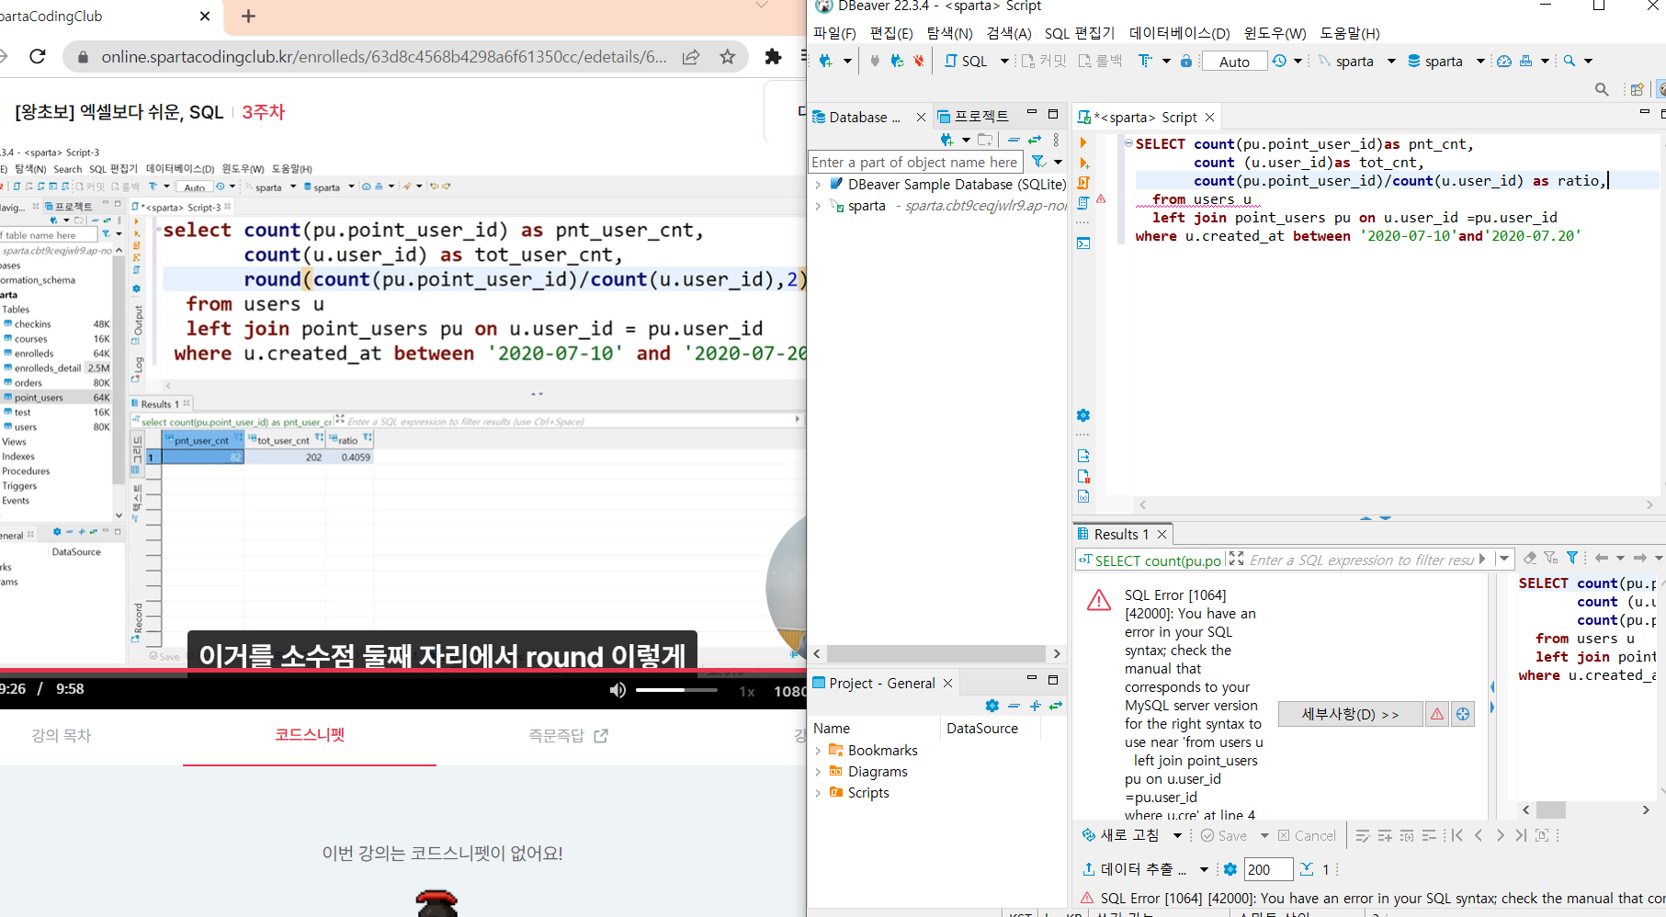This screenshot has width=1666, height=917.
Task: Click the clear filter eraser icon in results
Action: 1530,558
